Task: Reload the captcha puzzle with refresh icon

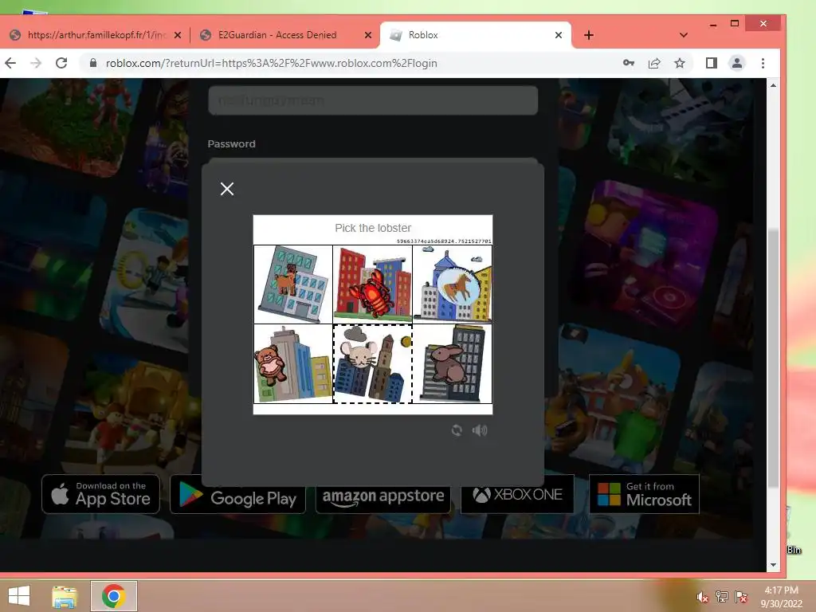Action: coord(457,430)
